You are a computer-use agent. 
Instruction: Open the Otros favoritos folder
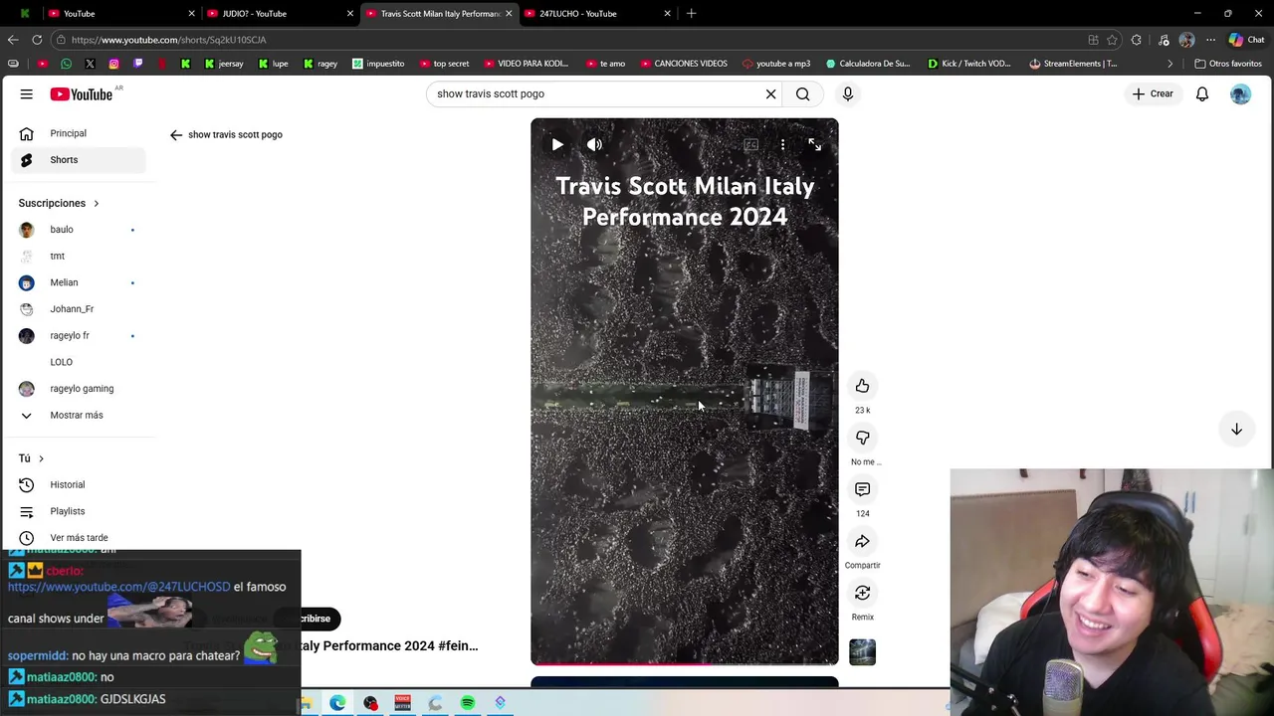pyautogui.click(x=1228, y=64)
